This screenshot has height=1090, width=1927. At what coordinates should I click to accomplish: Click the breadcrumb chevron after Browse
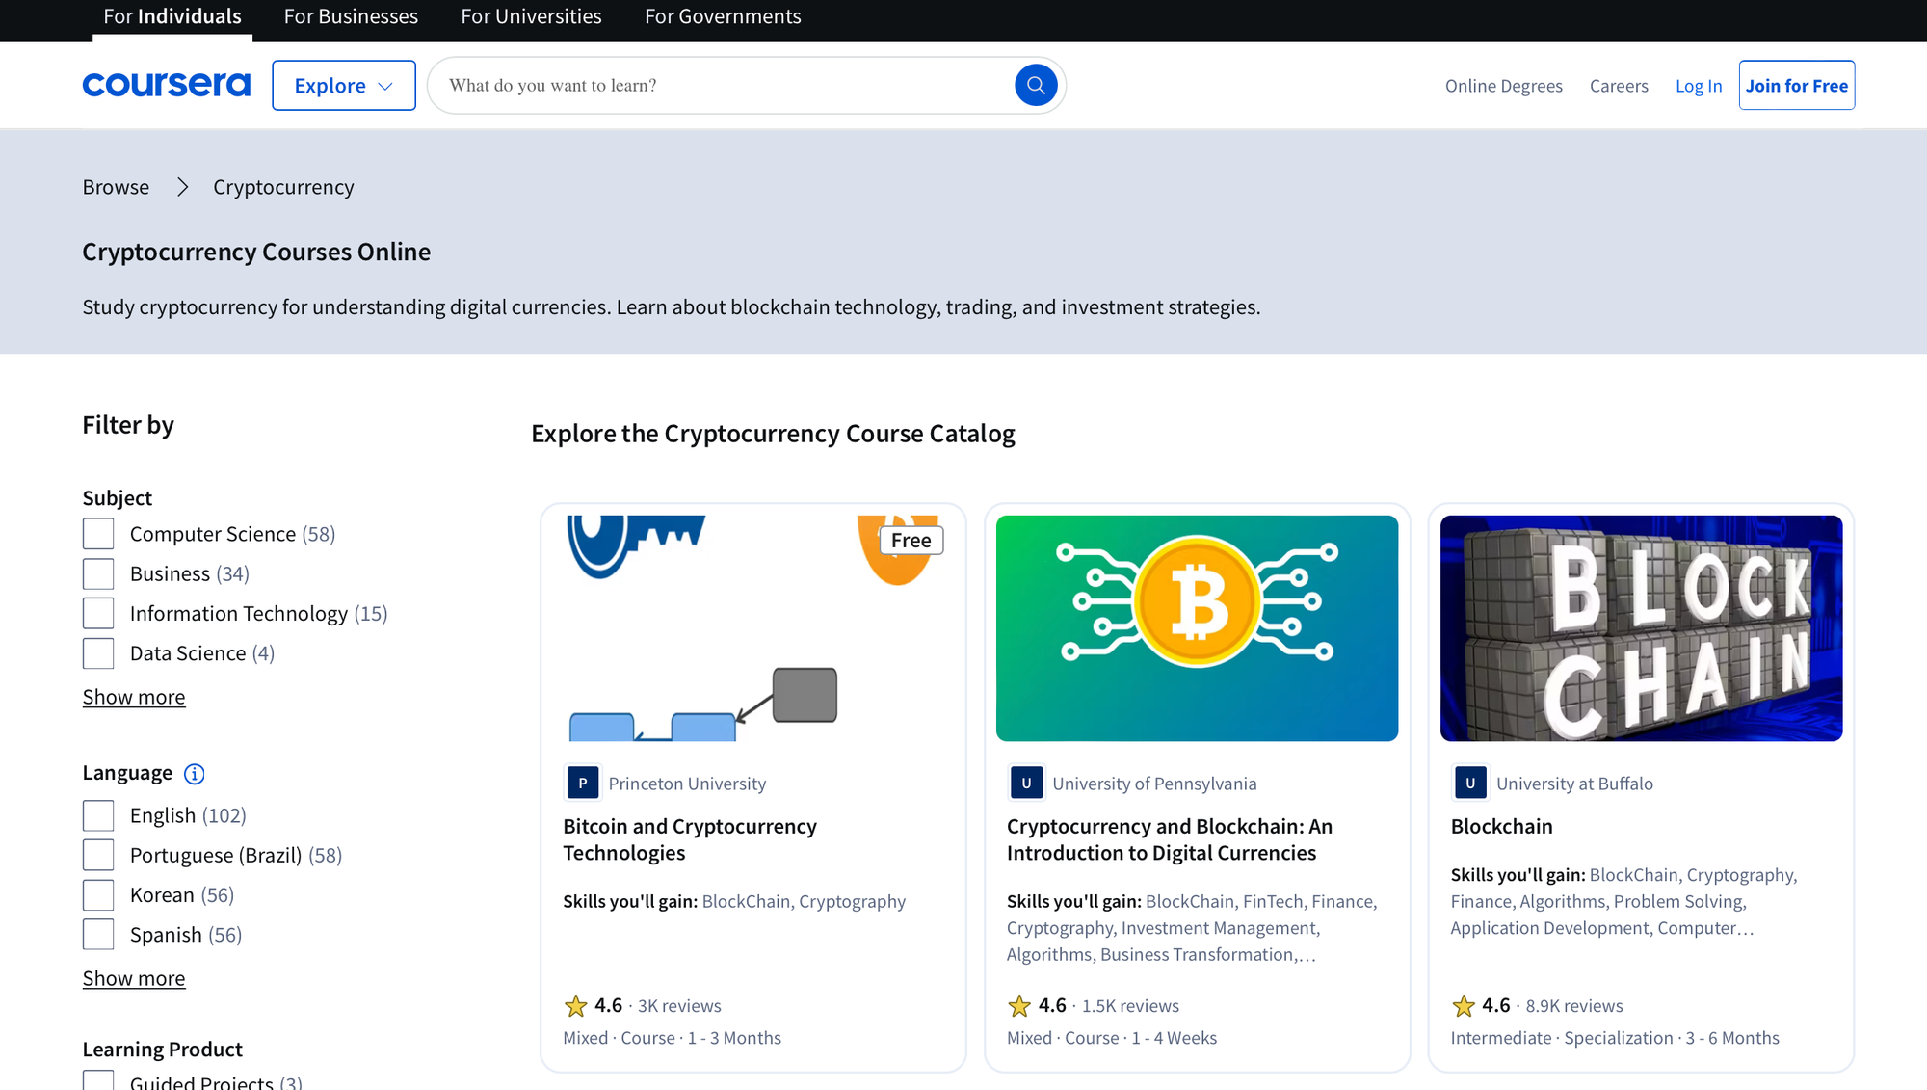pos(182,187)
